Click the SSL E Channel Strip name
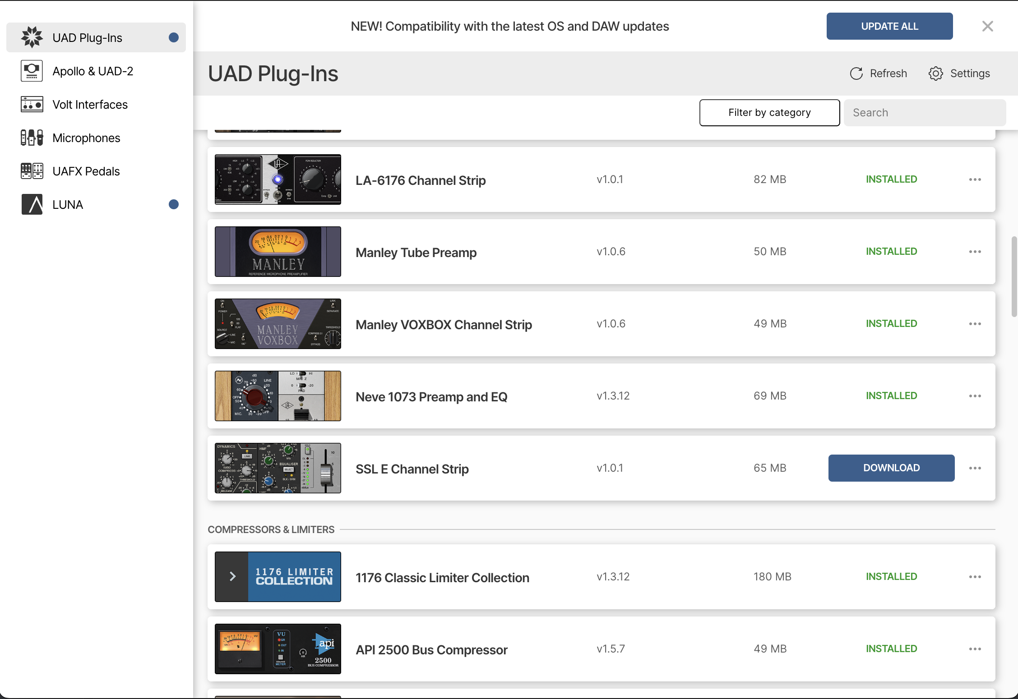The height and width of the screenshot is (699, 1018). [x=412, y=469]
